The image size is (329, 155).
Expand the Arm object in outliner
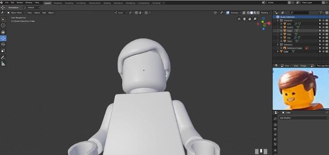pyautogui.click(x=281, y=24)
